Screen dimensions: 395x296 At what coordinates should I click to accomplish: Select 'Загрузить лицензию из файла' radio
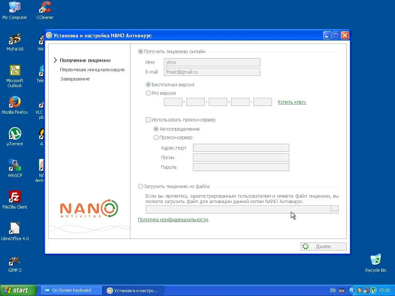click(x=140, y=187)
